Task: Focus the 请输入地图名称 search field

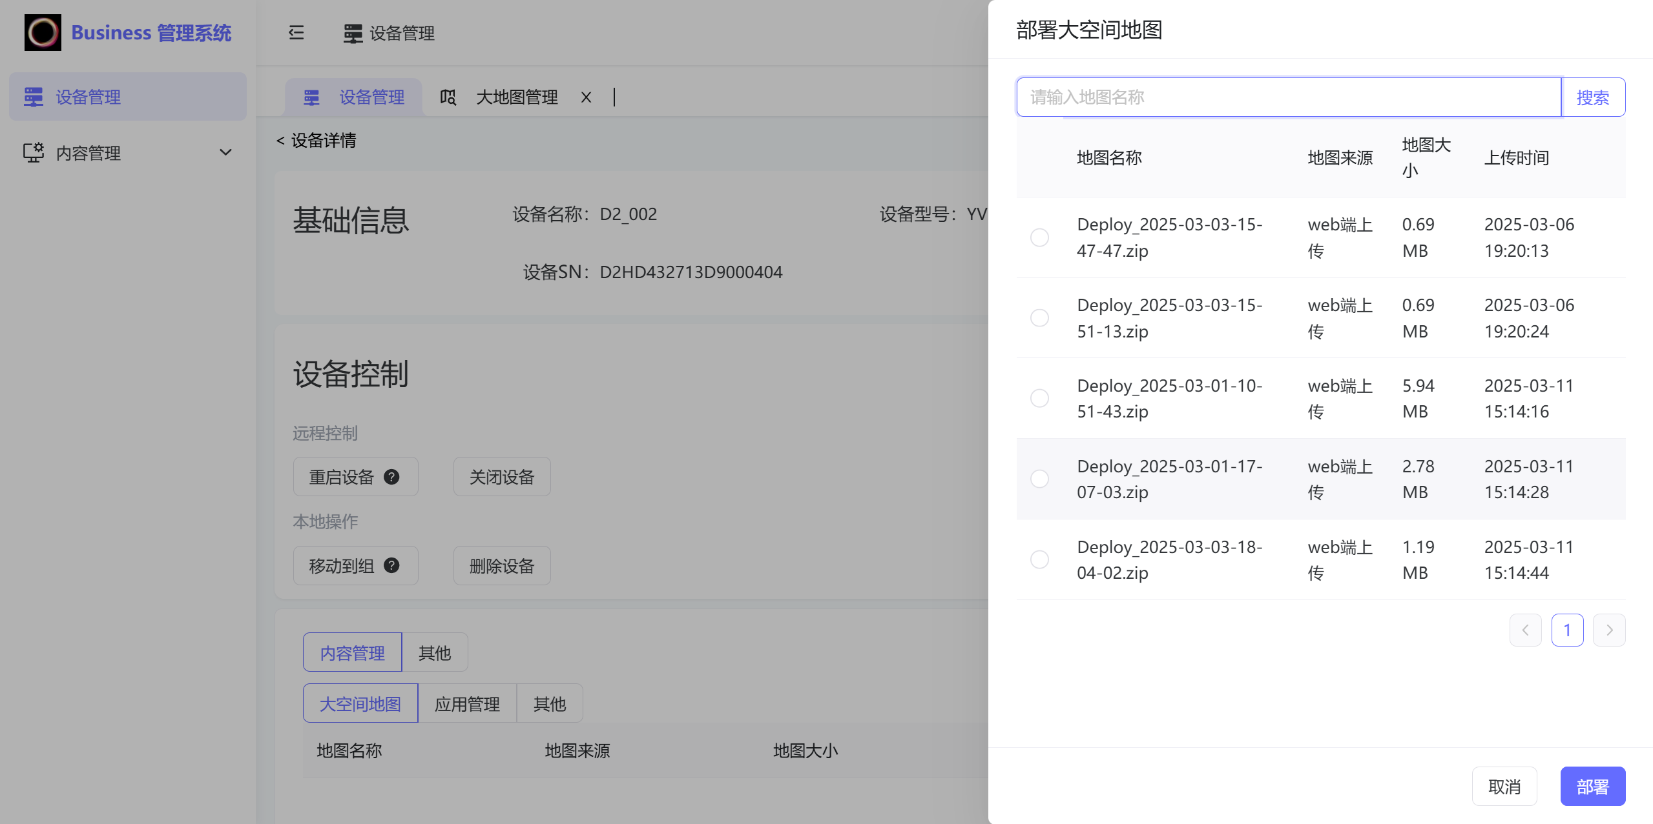Action: coord(1288,97)
